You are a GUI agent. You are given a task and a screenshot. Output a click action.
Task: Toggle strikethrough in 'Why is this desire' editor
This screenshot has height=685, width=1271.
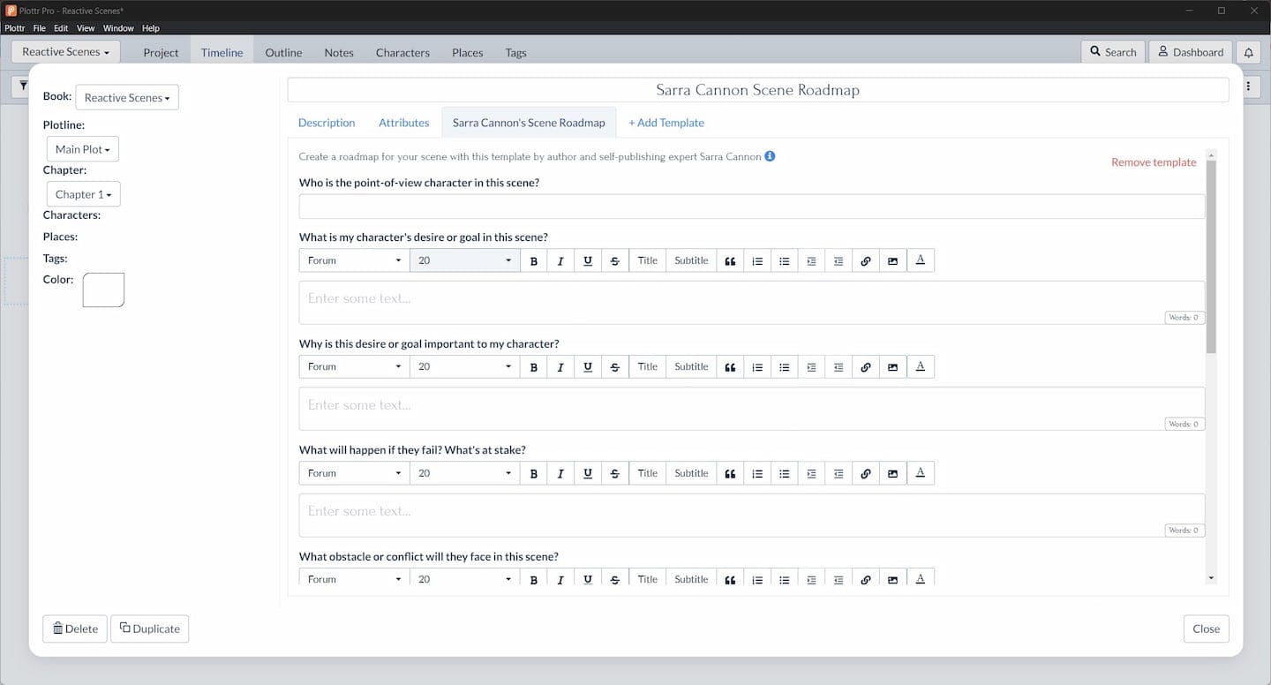tap(614, 367)
